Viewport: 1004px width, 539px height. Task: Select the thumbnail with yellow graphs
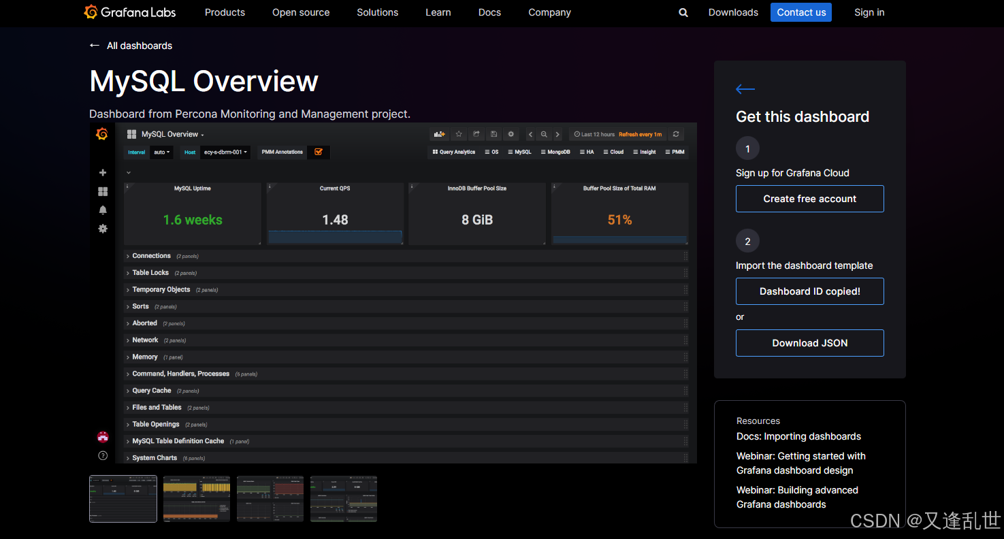pyautogui.click(x=197, y=499)
